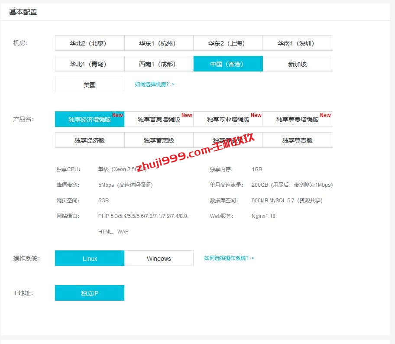This screenshot has height=344, width=395.
Task: Switch operating system to Windows
Action: (159, 258)
